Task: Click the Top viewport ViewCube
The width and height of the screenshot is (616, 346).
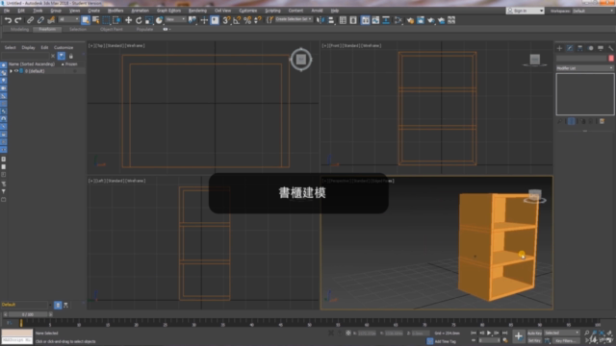Action: tap(301, 60)
